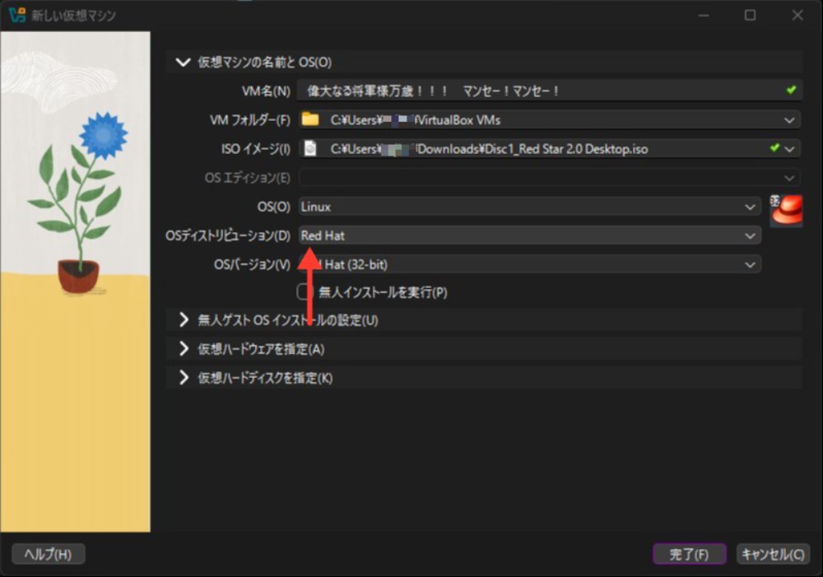Click the green checkmark in the ISO イメージ field

774,148
